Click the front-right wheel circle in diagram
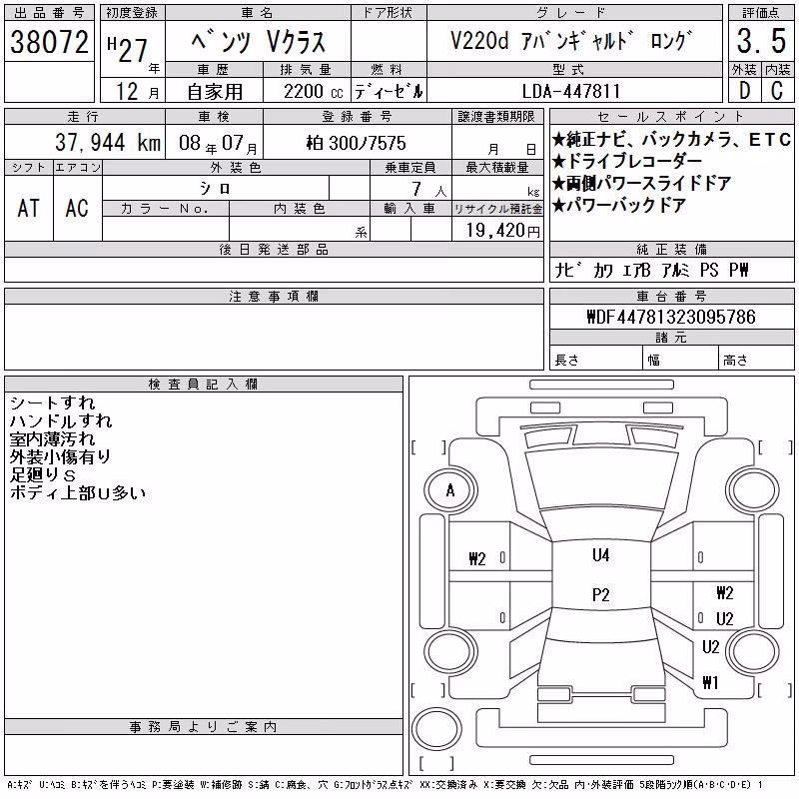 [x=753, y=490]
